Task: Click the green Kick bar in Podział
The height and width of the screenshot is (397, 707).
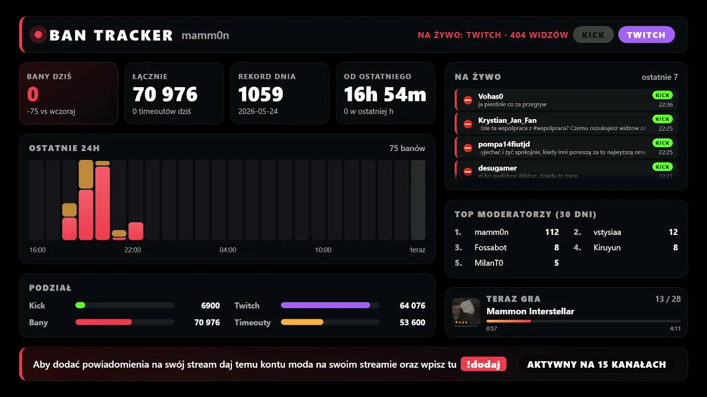Action: pyautogui.click(x=80, y=305)
